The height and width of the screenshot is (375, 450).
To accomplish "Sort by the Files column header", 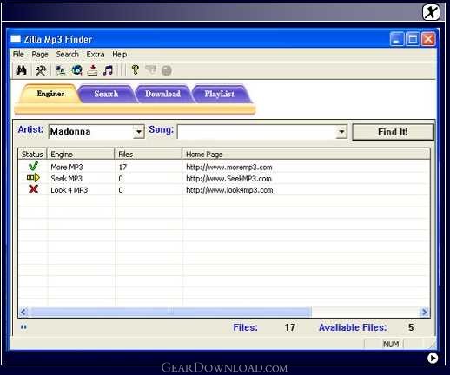I will 149,155.
